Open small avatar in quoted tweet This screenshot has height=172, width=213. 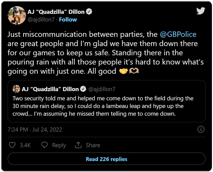[x=16, y=89]
